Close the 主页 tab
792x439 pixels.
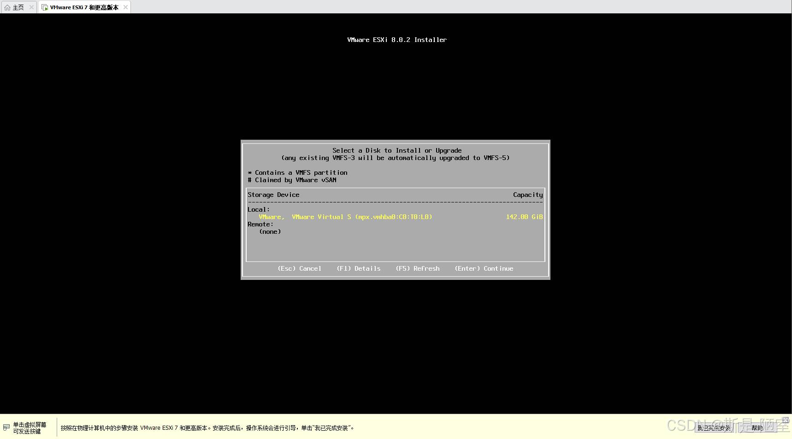tap(31, 7)
